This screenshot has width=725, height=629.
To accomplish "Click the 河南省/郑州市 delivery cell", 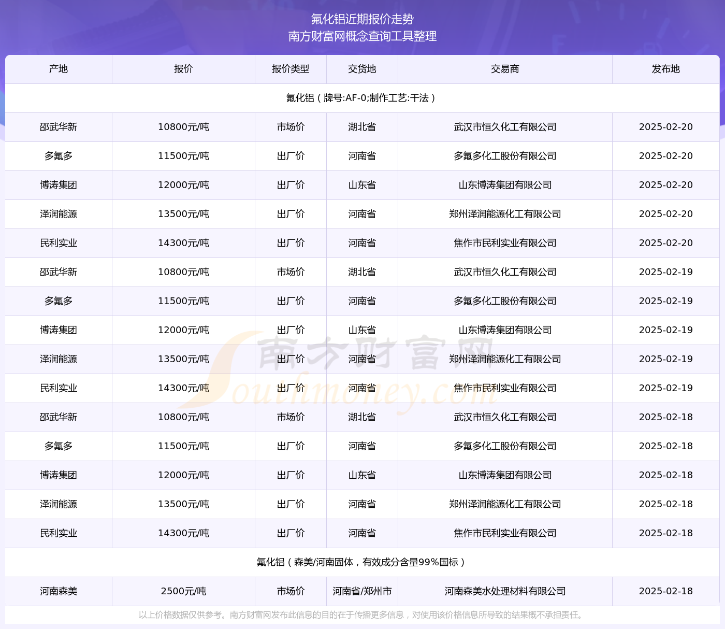I will click(362, 591).
